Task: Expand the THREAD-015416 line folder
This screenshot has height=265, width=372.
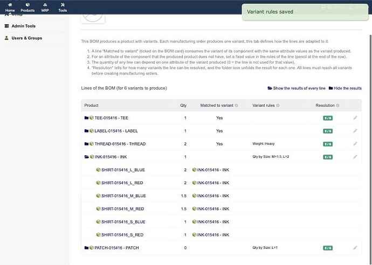Action: pyautogui.click(x=87, y=144)
